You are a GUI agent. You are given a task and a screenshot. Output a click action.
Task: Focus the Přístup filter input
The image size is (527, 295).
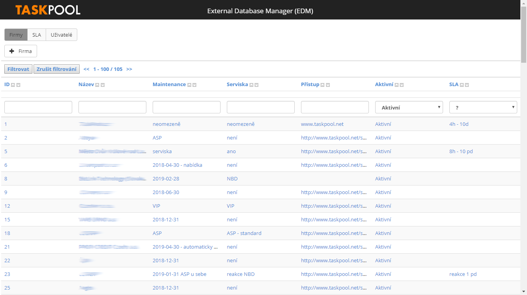[x=335, y=107]
